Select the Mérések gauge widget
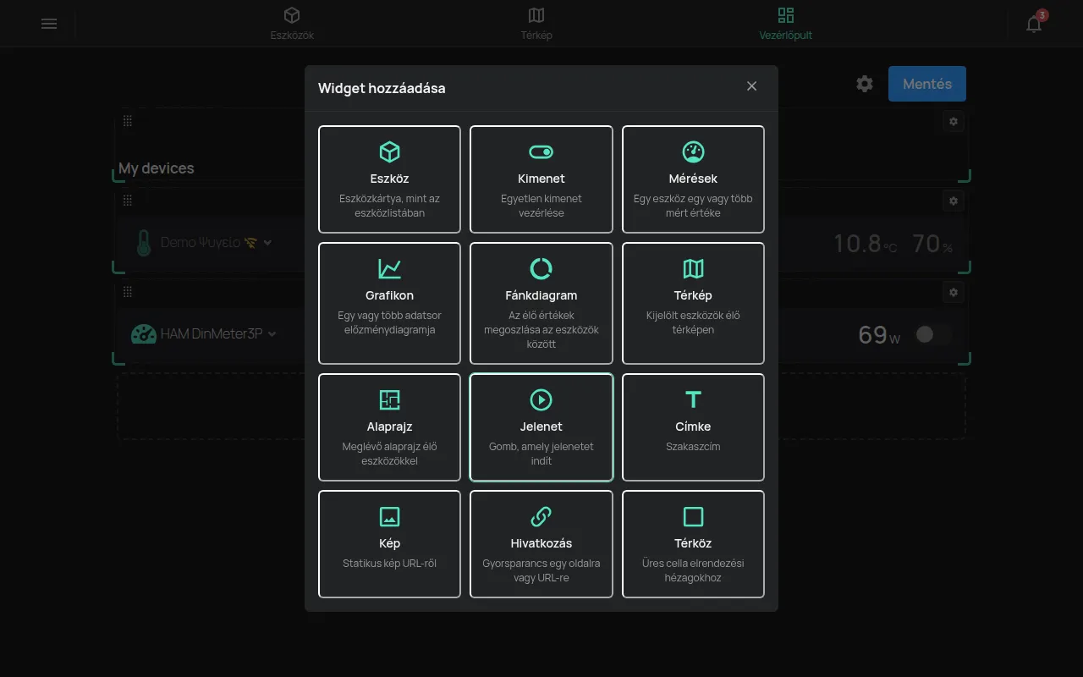Screen dimensions: 1083x677 (x=693, y=179)
